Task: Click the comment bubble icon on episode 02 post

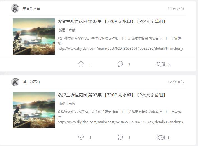Action: point(120,64)
